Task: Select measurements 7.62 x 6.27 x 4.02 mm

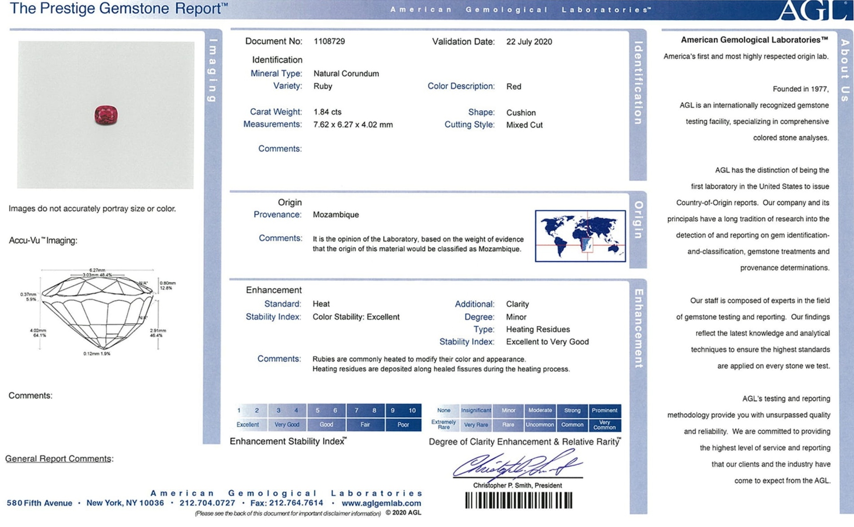Action: coord(353,125)
